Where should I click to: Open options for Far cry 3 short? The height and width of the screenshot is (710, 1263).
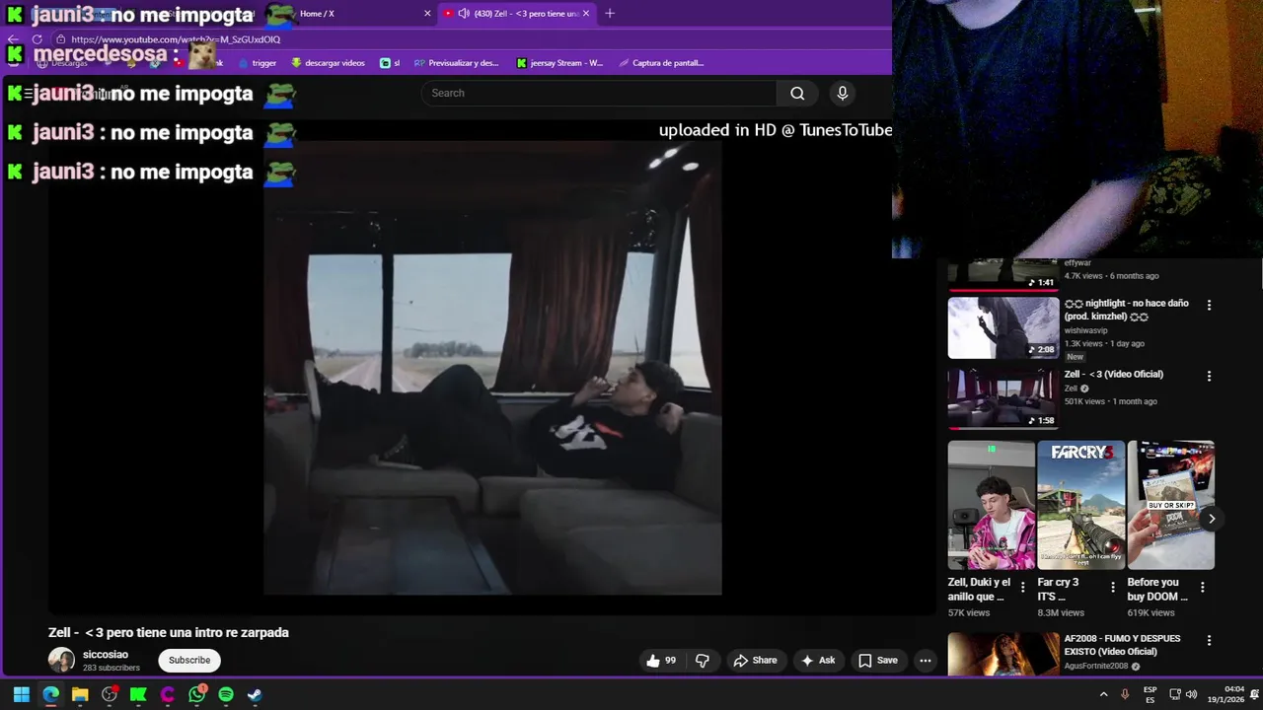(x=1113, y=587)
